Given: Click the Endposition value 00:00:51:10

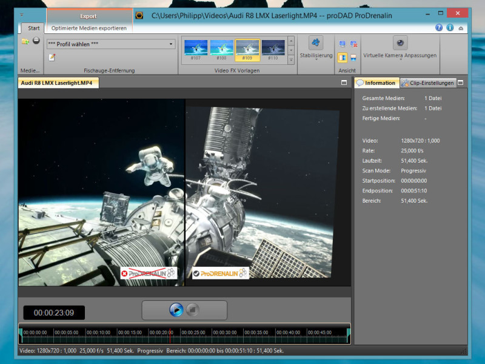Looking at the screenshot, I should tap(414, 190).
